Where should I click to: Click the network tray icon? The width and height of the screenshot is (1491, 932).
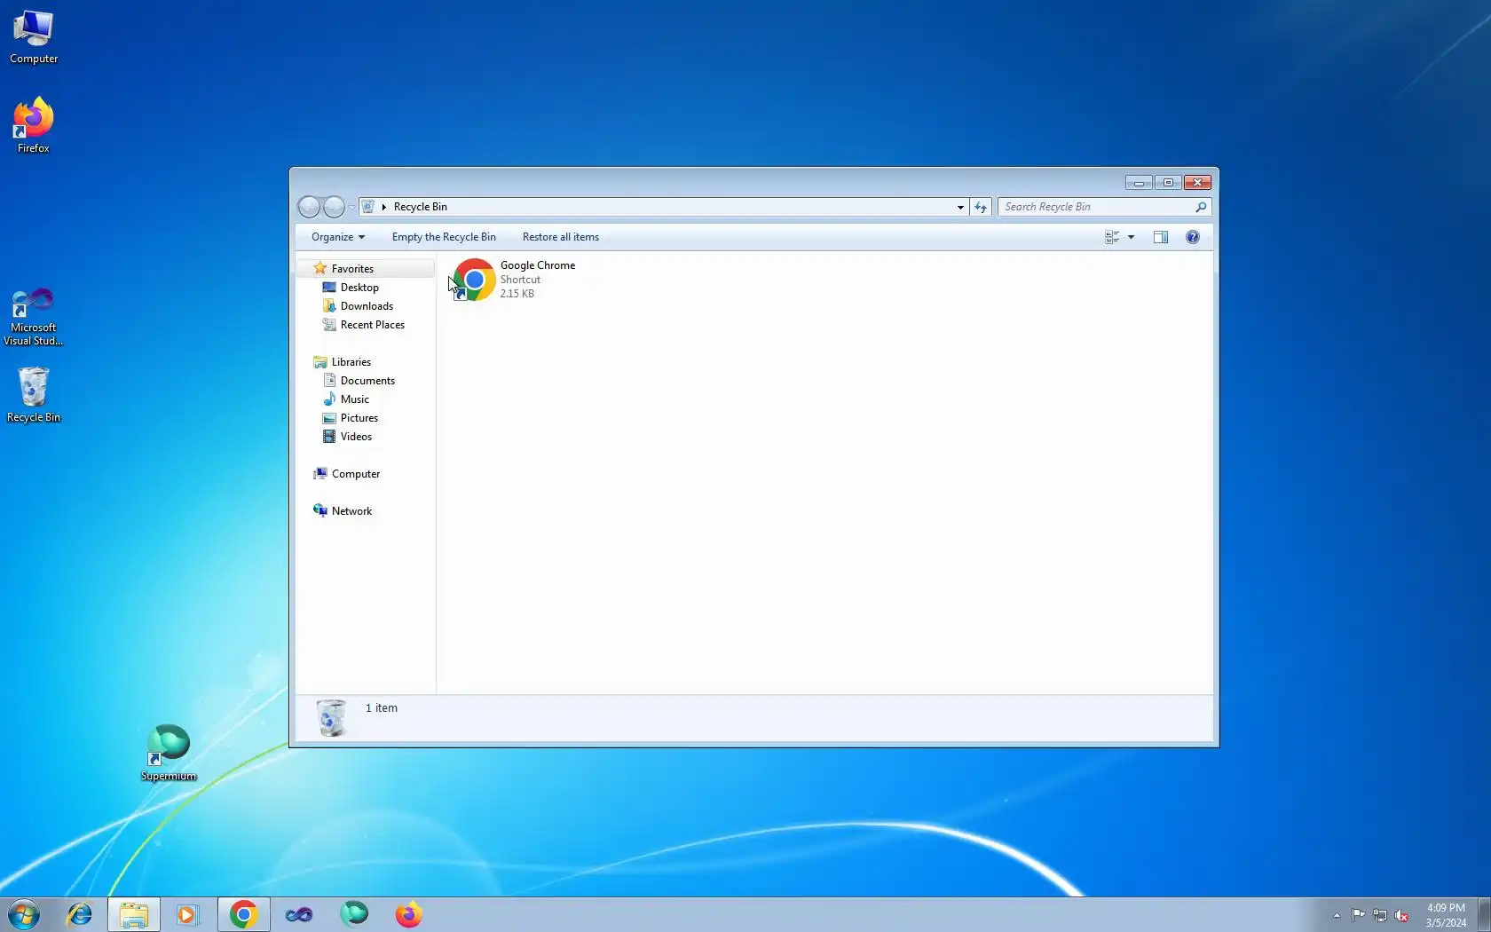1380,915
